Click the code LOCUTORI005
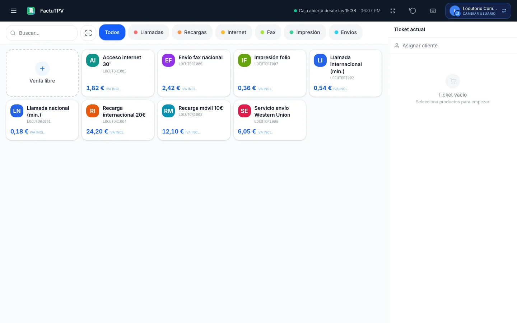517x323 pixels. coord(115,71)
